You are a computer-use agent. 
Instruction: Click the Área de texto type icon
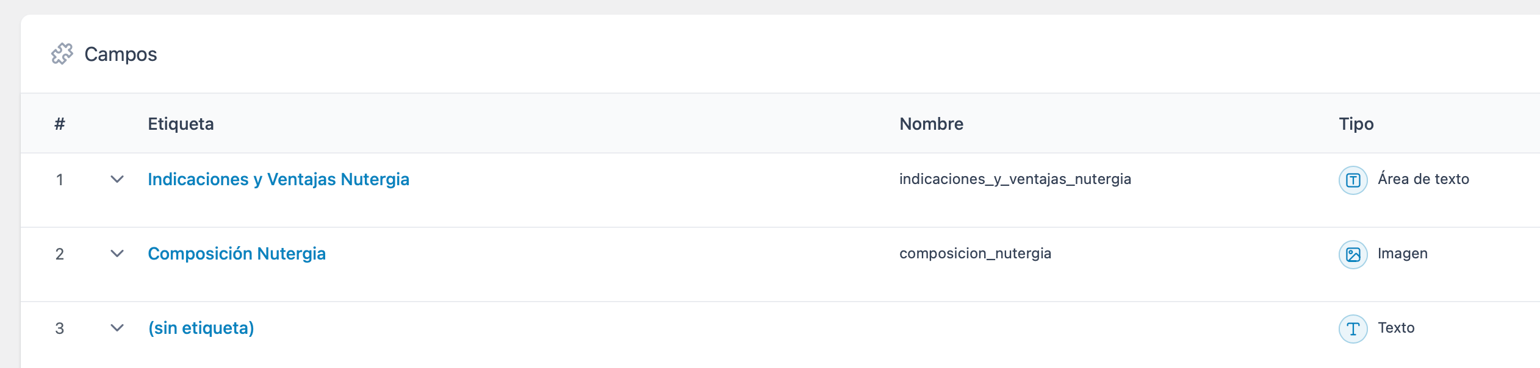coord(1353,180)
